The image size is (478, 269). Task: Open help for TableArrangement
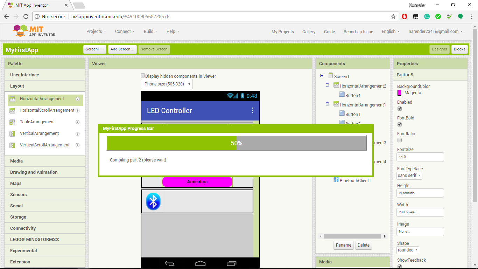pyautogui.click(x=78, y=122)
